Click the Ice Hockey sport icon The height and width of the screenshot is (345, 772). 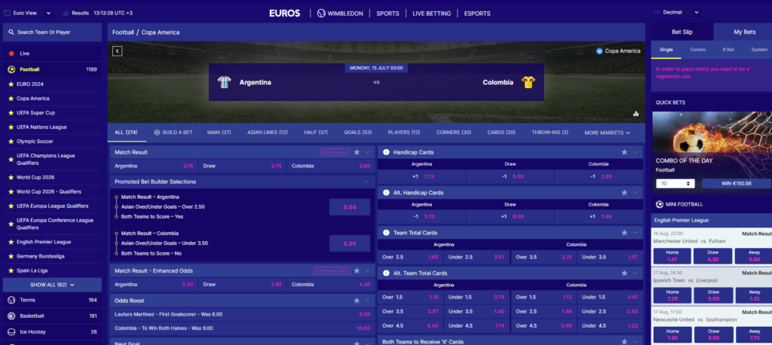point(11,331)
